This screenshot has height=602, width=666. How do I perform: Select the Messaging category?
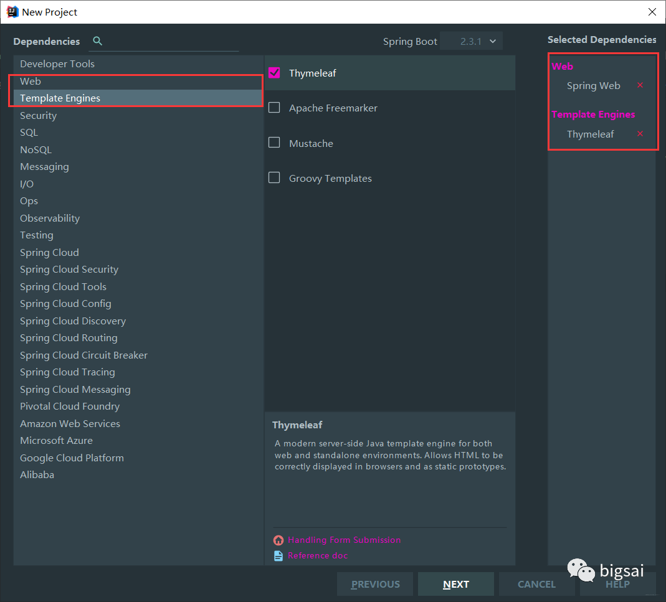click(138, 167)
